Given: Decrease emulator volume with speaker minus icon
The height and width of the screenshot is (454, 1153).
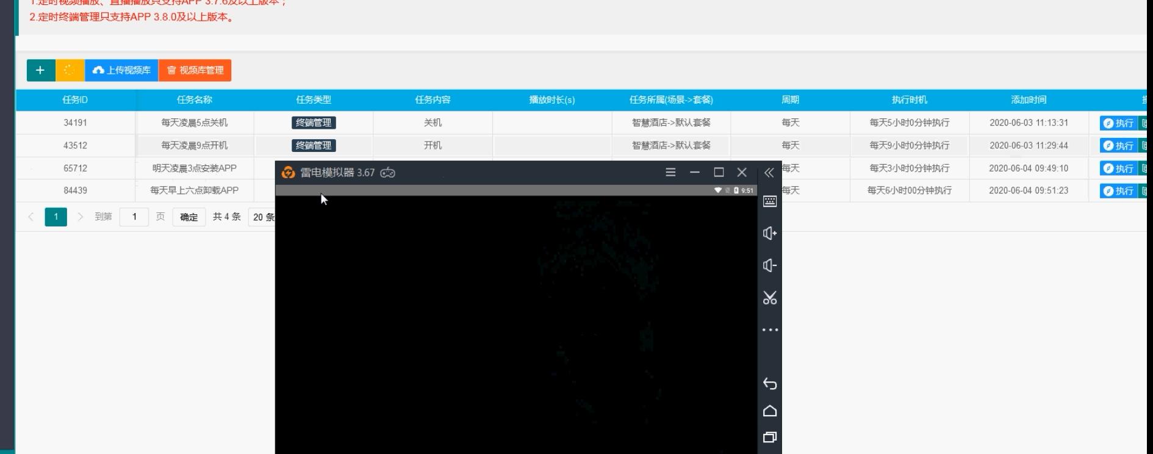Looking at the screenshot, I should (x=769, y=265).
